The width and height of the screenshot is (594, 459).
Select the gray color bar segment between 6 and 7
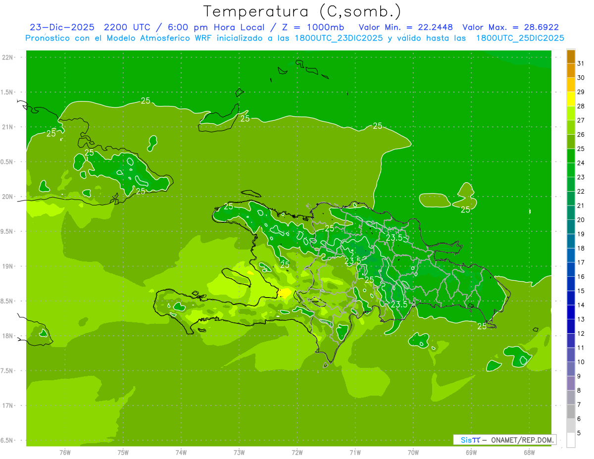point(571,411)
